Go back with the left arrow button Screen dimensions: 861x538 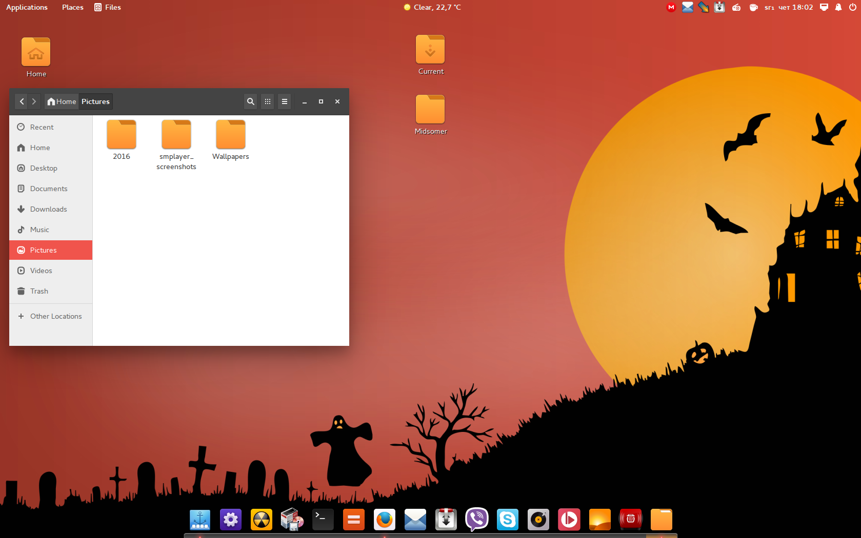22,101
